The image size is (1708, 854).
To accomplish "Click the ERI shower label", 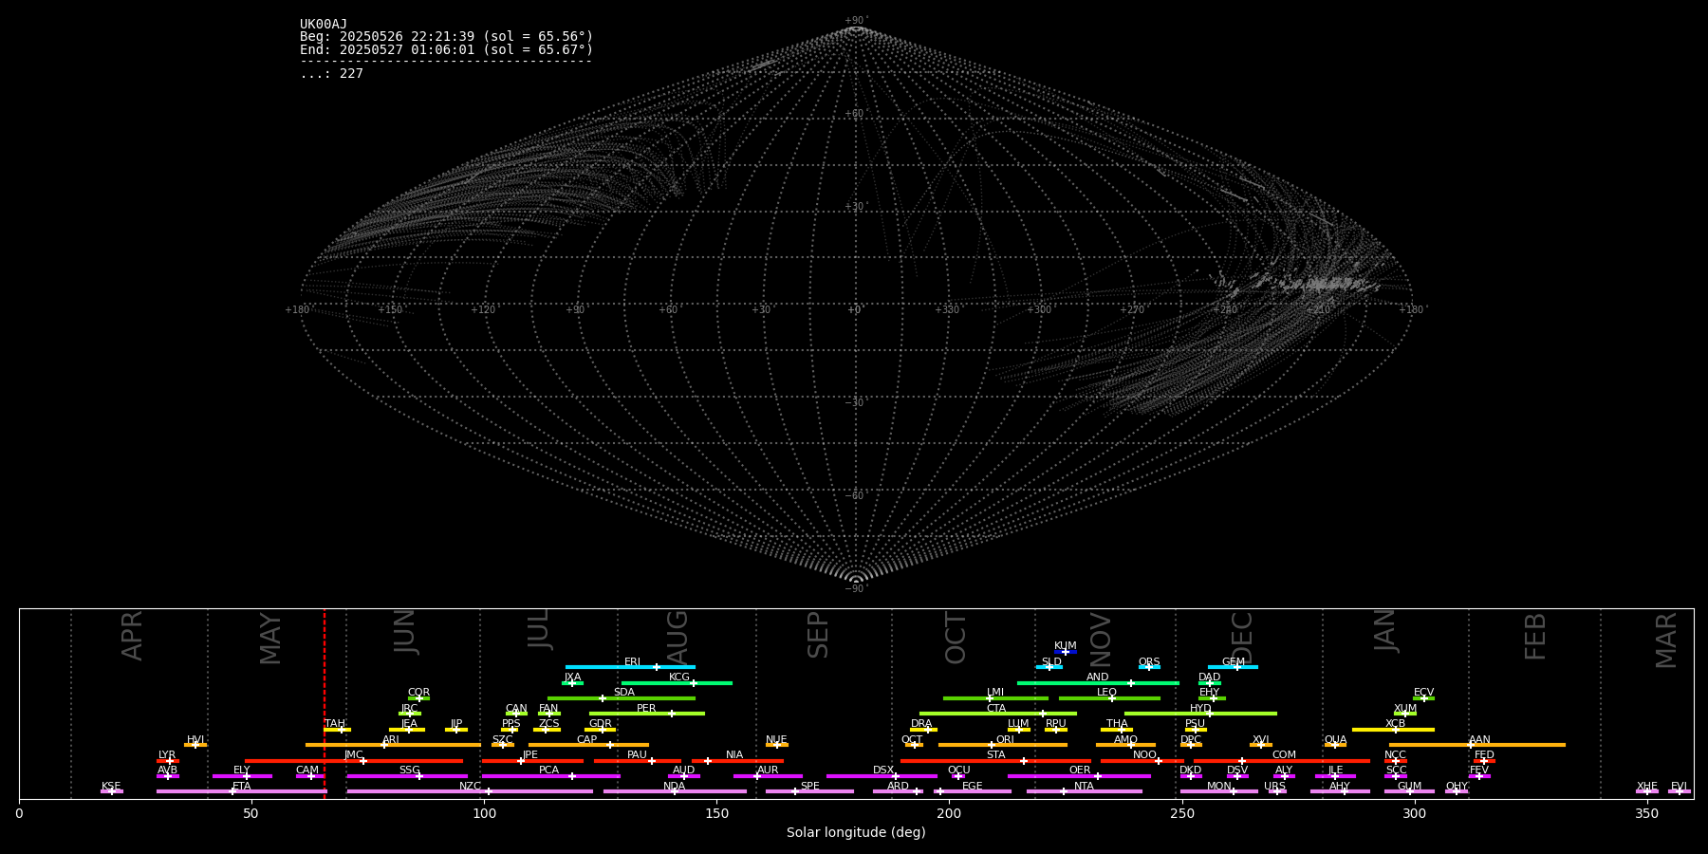I will pos(633,662).
